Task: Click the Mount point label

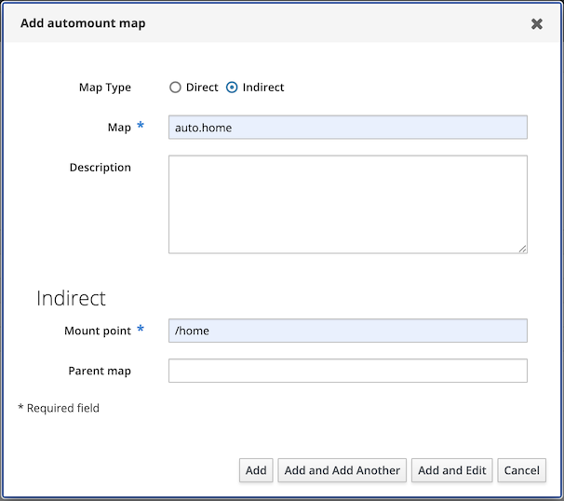Action: tap(98, 331)
